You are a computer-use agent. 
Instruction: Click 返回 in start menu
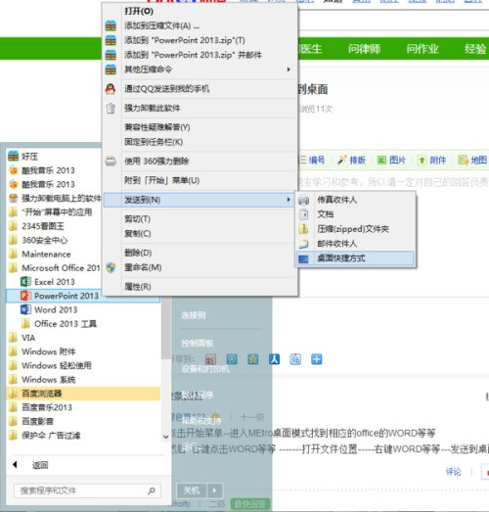(x=40, y=465)
